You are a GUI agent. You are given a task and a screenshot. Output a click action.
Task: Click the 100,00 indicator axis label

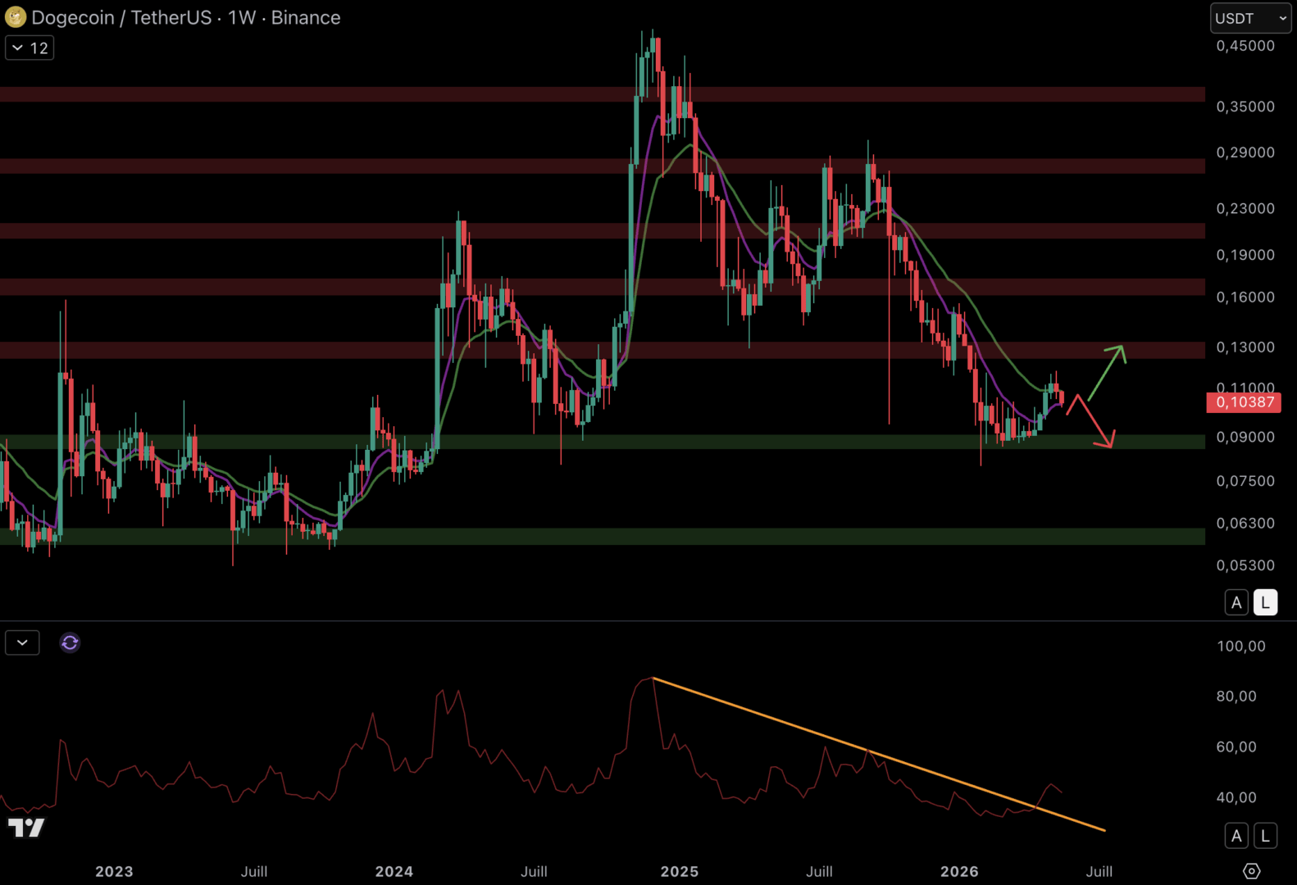(x=1241, y=647)
